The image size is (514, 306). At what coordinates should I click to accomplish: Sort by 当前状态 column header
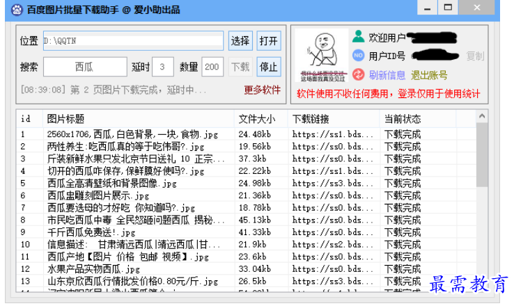tap(418, 118)
